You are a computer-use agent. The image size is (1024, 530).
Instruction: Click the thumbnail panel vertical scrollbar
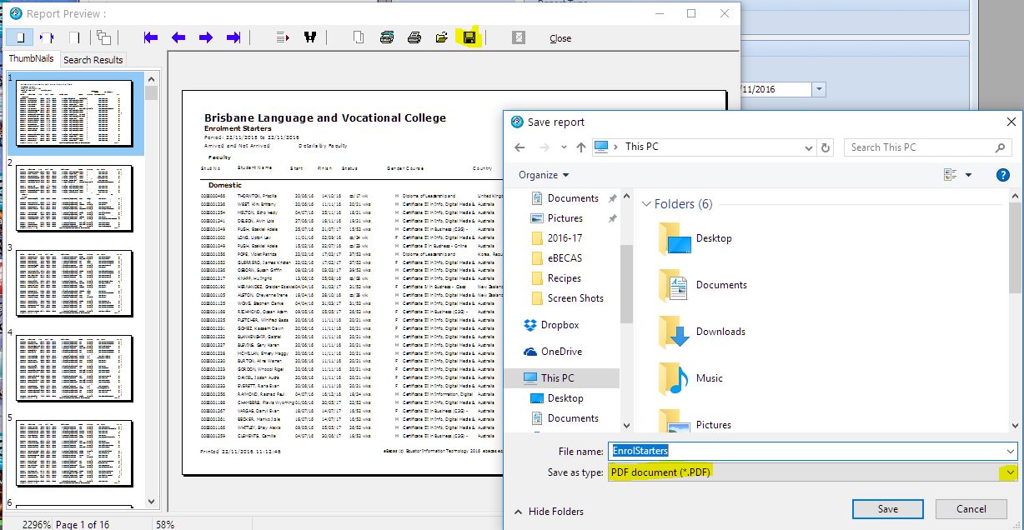tap(151, 292)
